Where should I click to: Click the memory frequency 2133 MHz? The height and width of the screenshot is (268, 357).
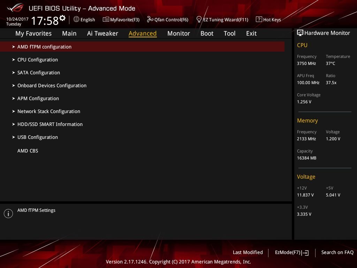pyautogui.click(x=306, y=139)
